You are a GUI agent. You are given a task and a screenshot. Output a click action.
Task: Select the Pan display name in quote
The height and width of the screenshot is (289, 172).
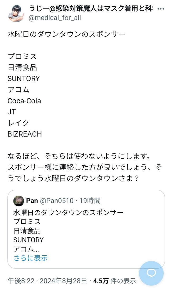click(32, 201)
